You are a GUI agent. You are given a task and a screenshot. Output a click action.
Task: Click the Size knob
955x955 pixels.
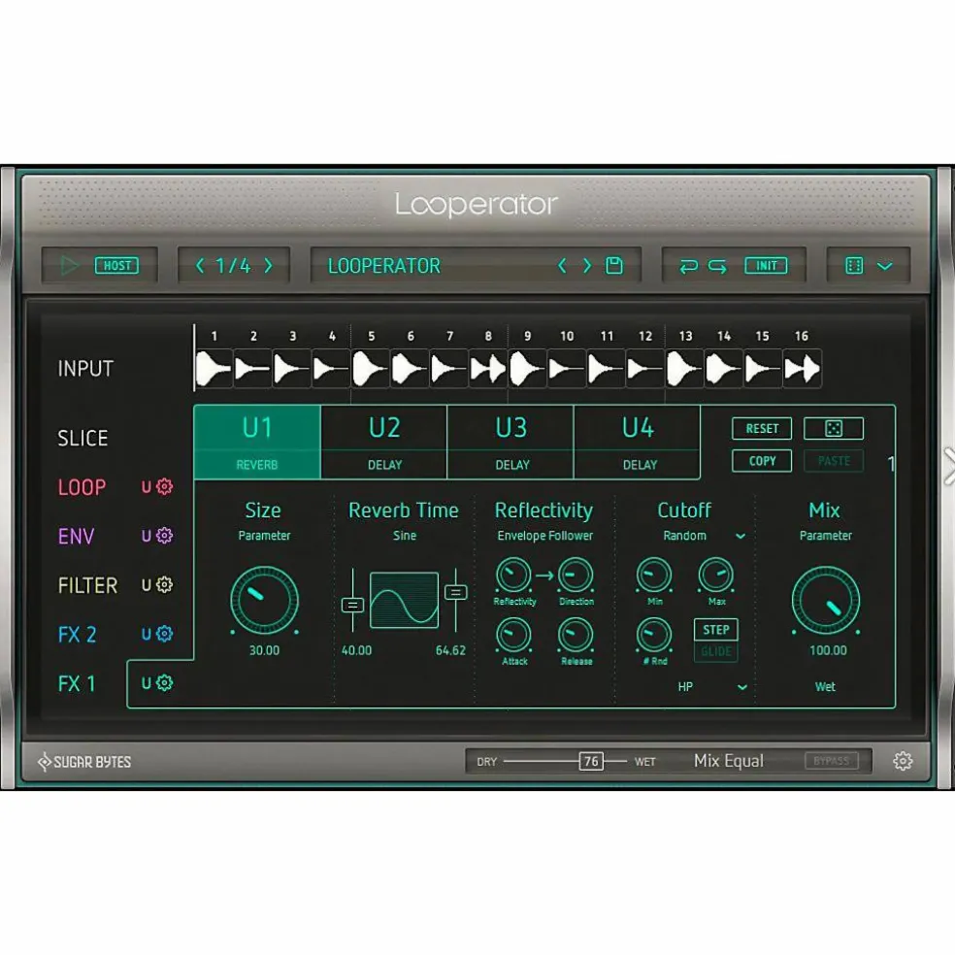click(264, 601)
